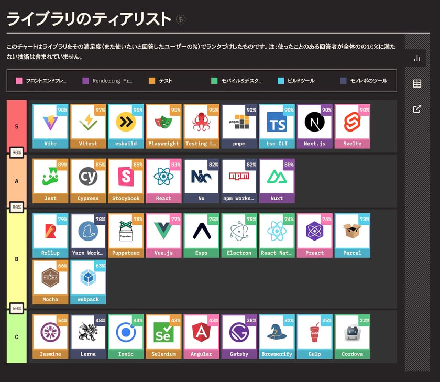Click the Preact hexagon card

315,235
